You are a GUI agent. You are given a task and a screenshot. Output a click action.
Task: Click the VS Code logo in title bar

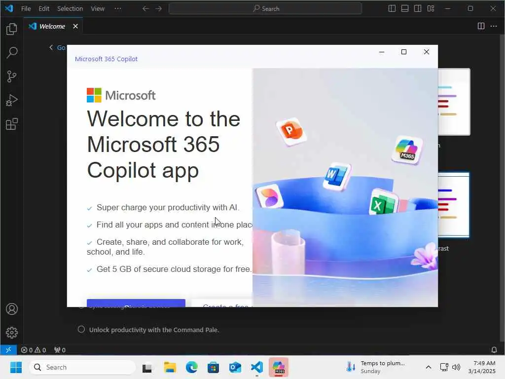9,8
